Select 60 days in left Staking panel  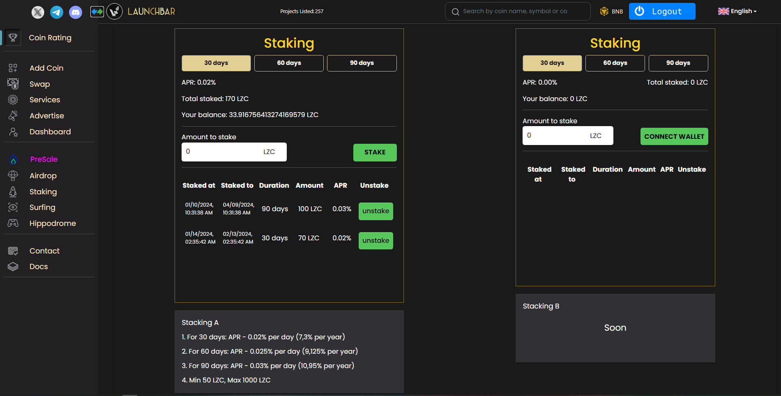tap(289, 63)
